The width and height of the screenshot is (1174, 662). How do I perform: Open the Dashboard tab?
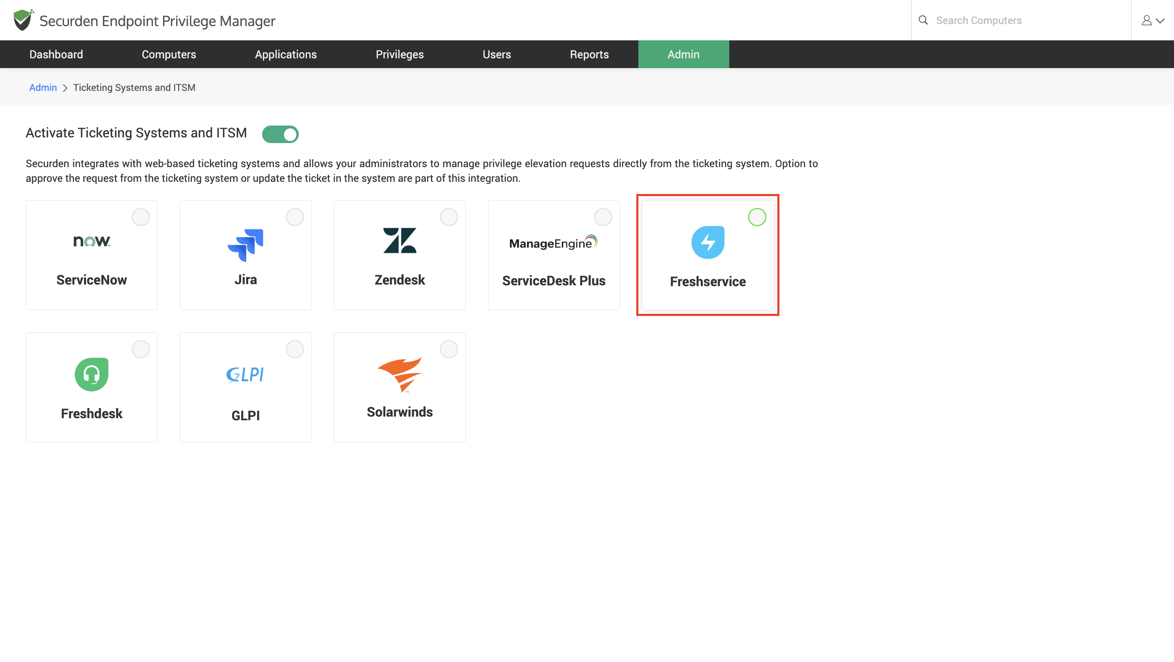(x=56, y=54)
